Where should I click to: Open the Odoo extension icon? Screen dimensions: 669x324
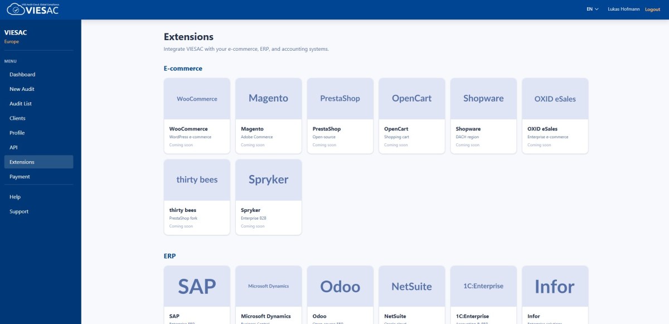pyautogui.click(x=340, y=286)
